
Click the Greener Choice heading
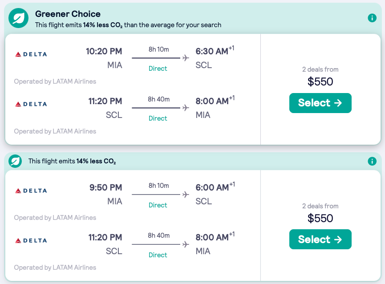click(68, 14)
